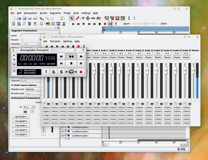Select the arrow pointer tool in toolbar
Viewport: 208px width, 160px height.
[x=72, y=18]
